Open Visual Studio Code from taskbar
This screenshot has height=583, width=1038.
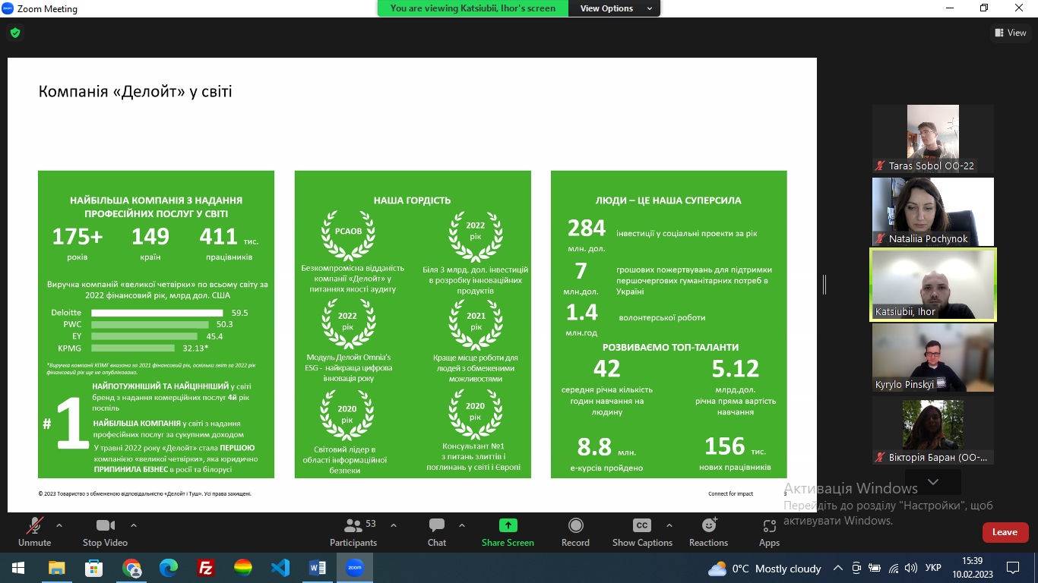[280, 568]
